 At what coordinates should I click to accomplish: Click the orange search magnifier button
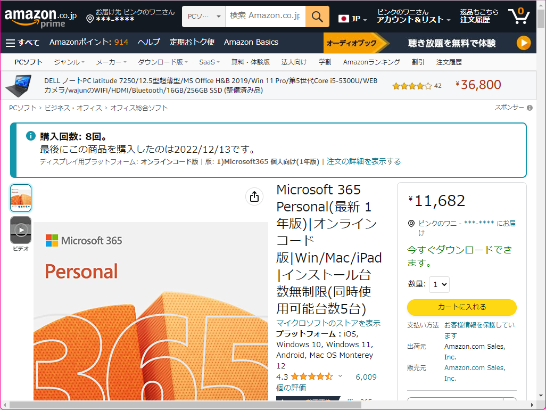pyautogui.click(x=317, y=17)
